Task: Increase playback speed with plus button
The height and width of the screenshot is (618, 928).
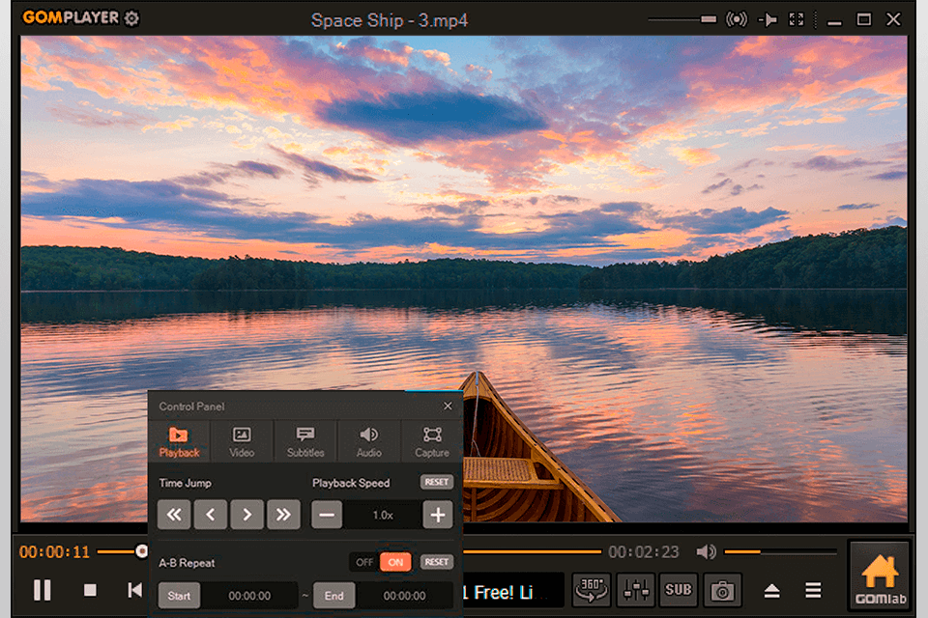Action: point(438,515)
